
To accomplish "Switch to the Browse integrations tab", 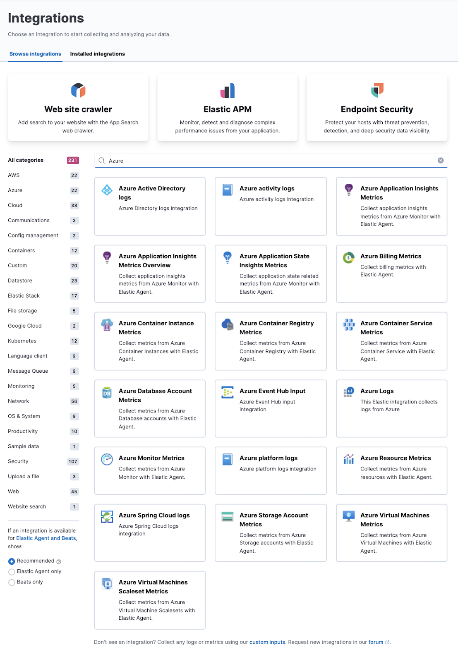I will click(x=35, y=54).
